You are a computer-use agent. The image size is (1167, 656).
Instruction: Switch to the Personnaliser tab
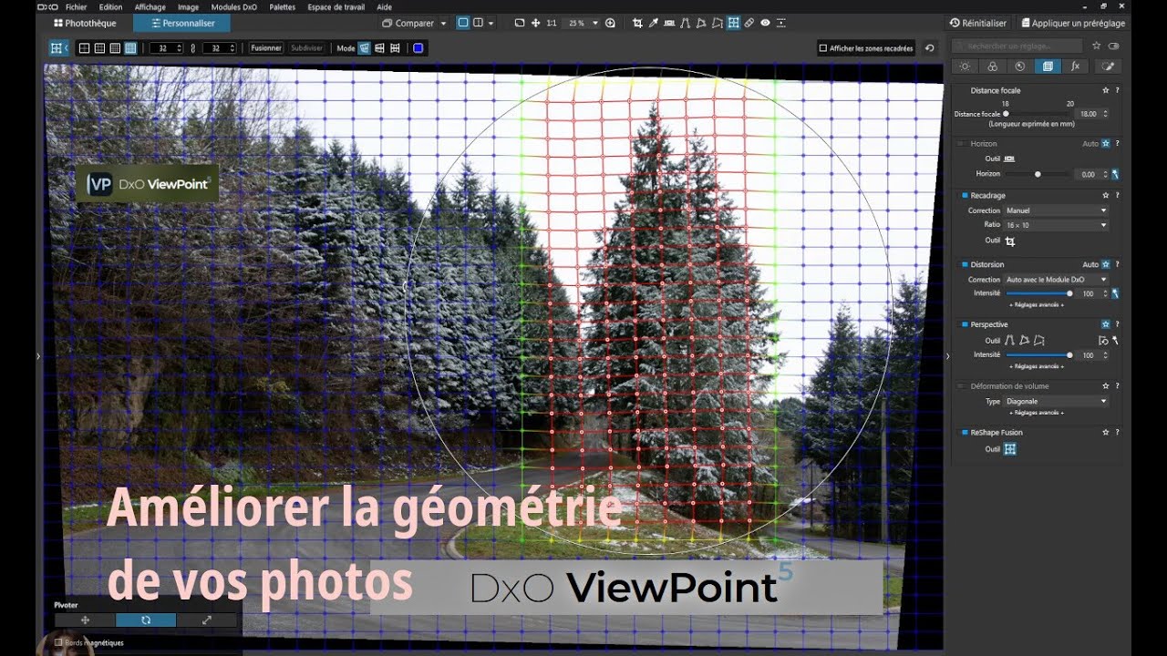point(182,23)
